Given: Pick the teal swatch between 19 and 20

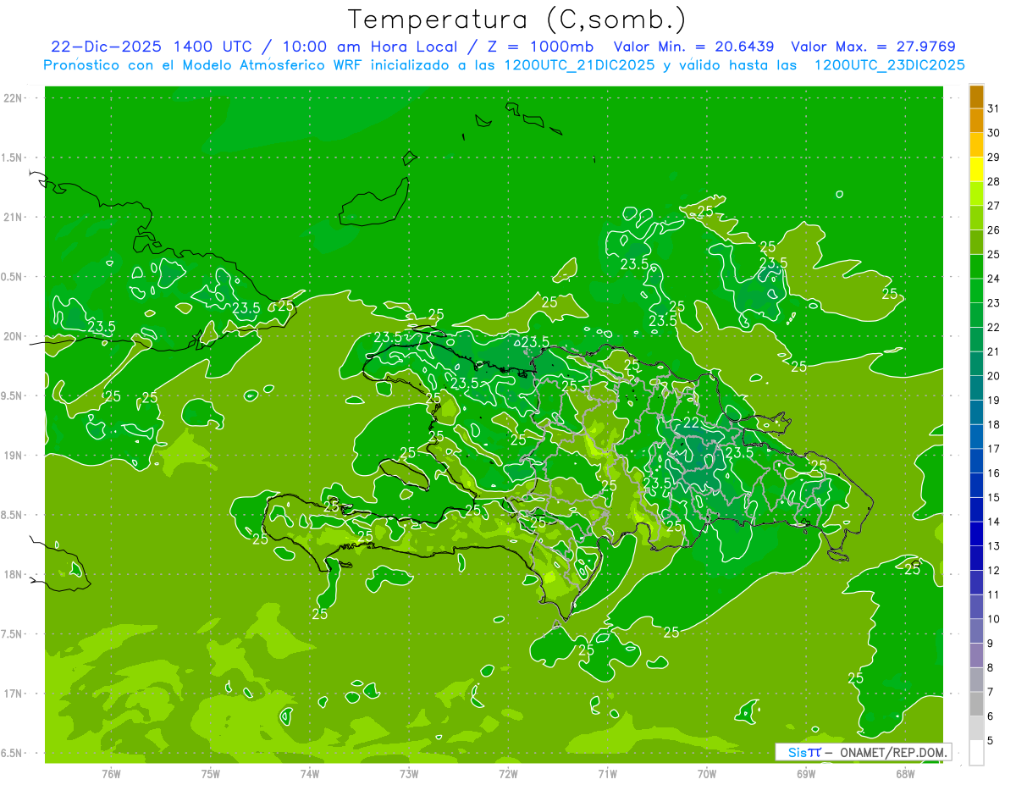Looking at the screenshot, I should click(x=976, y=388).
